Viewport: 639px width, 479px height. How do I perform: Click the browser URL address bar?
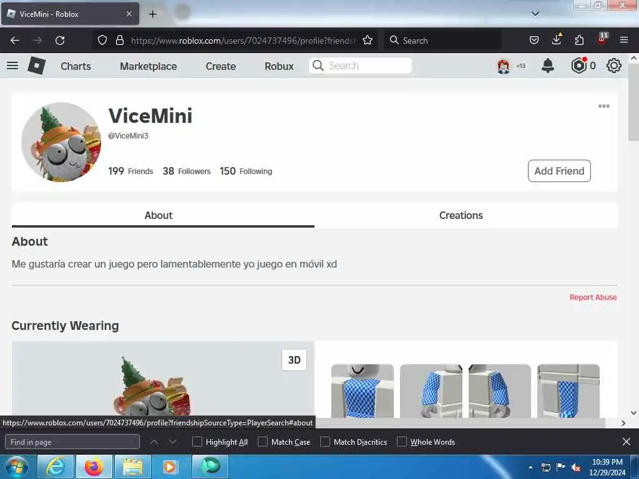point(243,41)
